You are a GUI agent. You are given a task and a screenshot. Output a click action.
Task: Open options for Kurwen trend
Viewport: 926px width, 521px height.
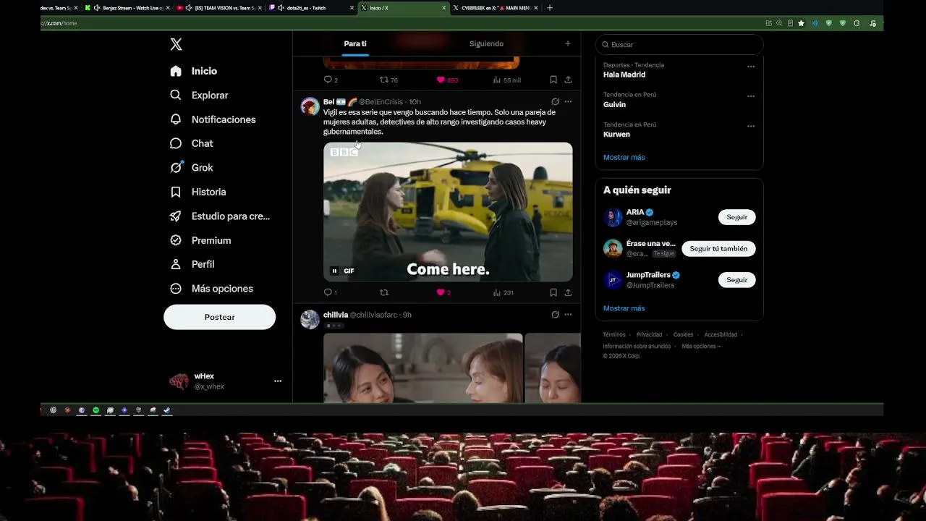[751, 126]
